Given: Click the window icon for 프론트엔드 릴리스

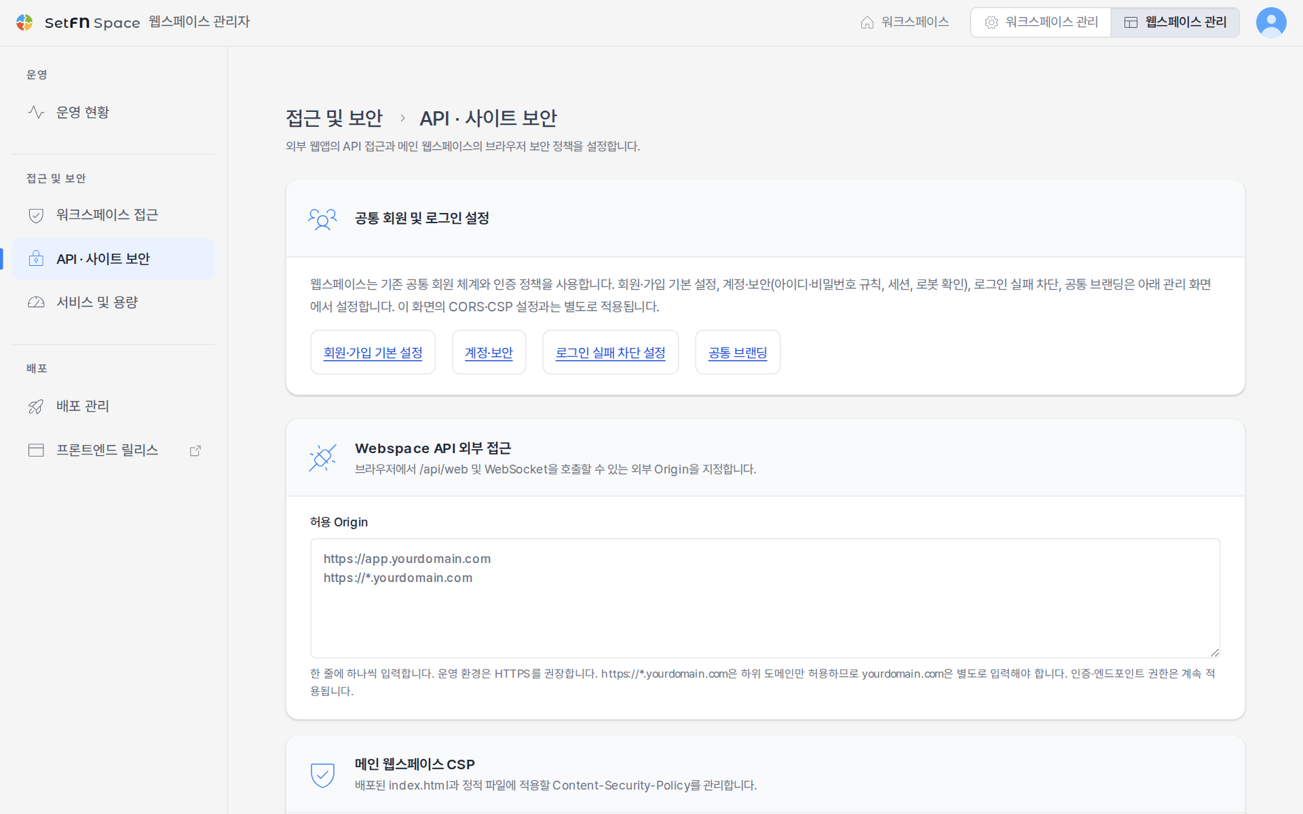Looking at the screenshot, I should 36,450.
